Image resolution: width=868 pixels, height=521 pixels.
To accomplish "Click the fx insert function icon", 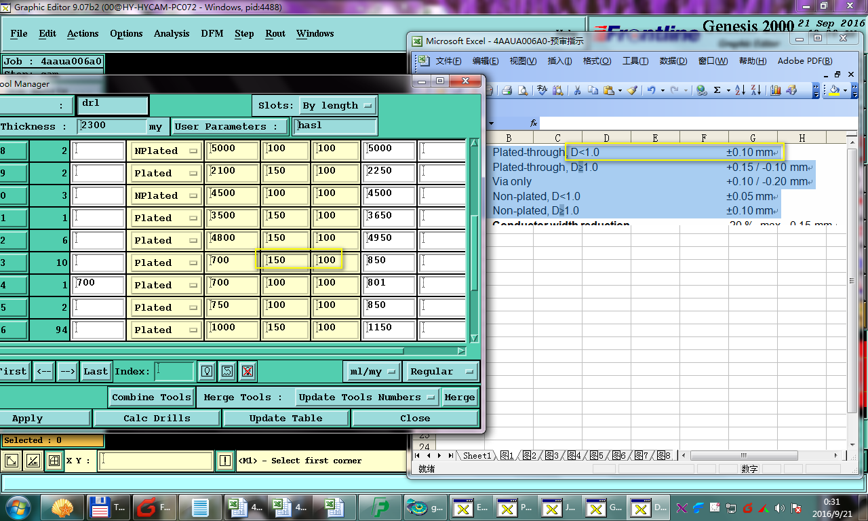I will point(534,123).
